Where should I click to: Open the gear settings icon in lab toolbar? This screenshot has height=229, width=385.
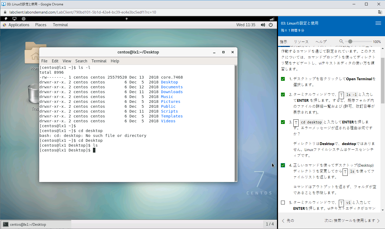click(x=24, y=19)
